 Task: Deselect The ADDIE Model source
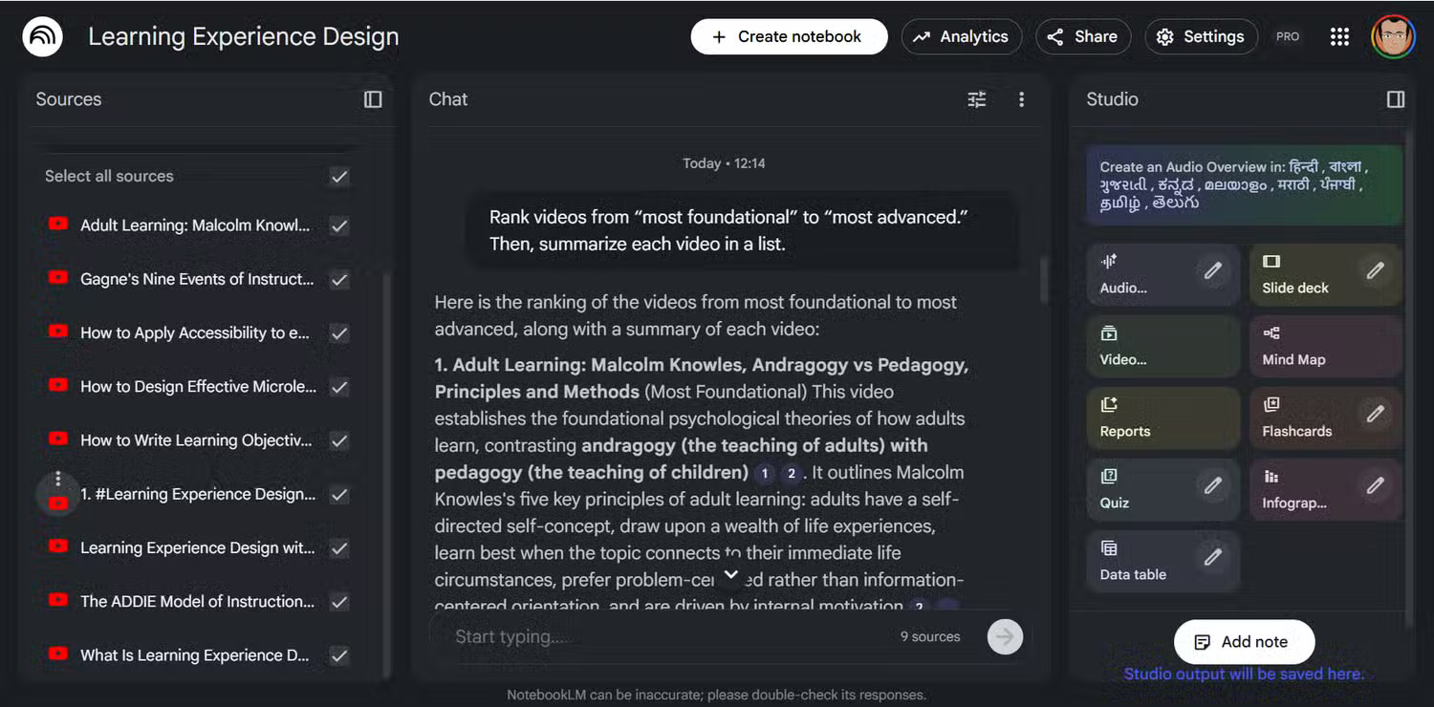(x=338, y=602)
